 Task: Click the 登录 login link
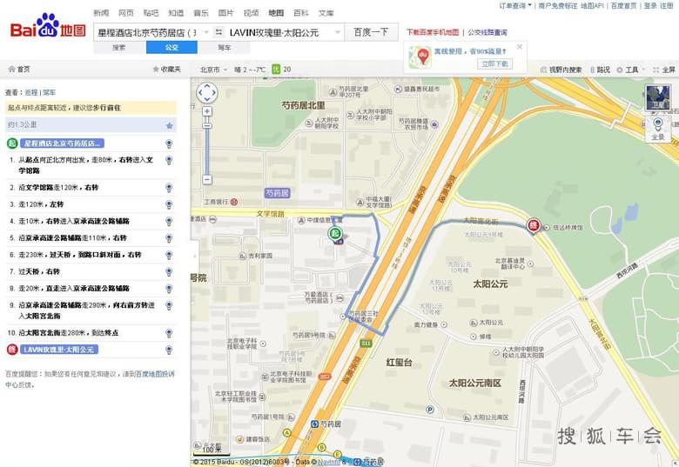point(650,5)
